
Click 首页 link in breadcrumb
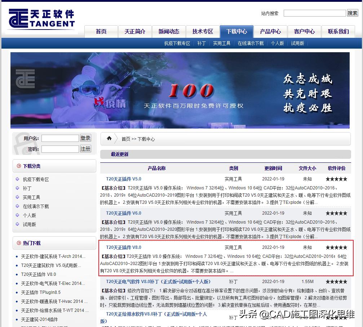click(126, 139)
